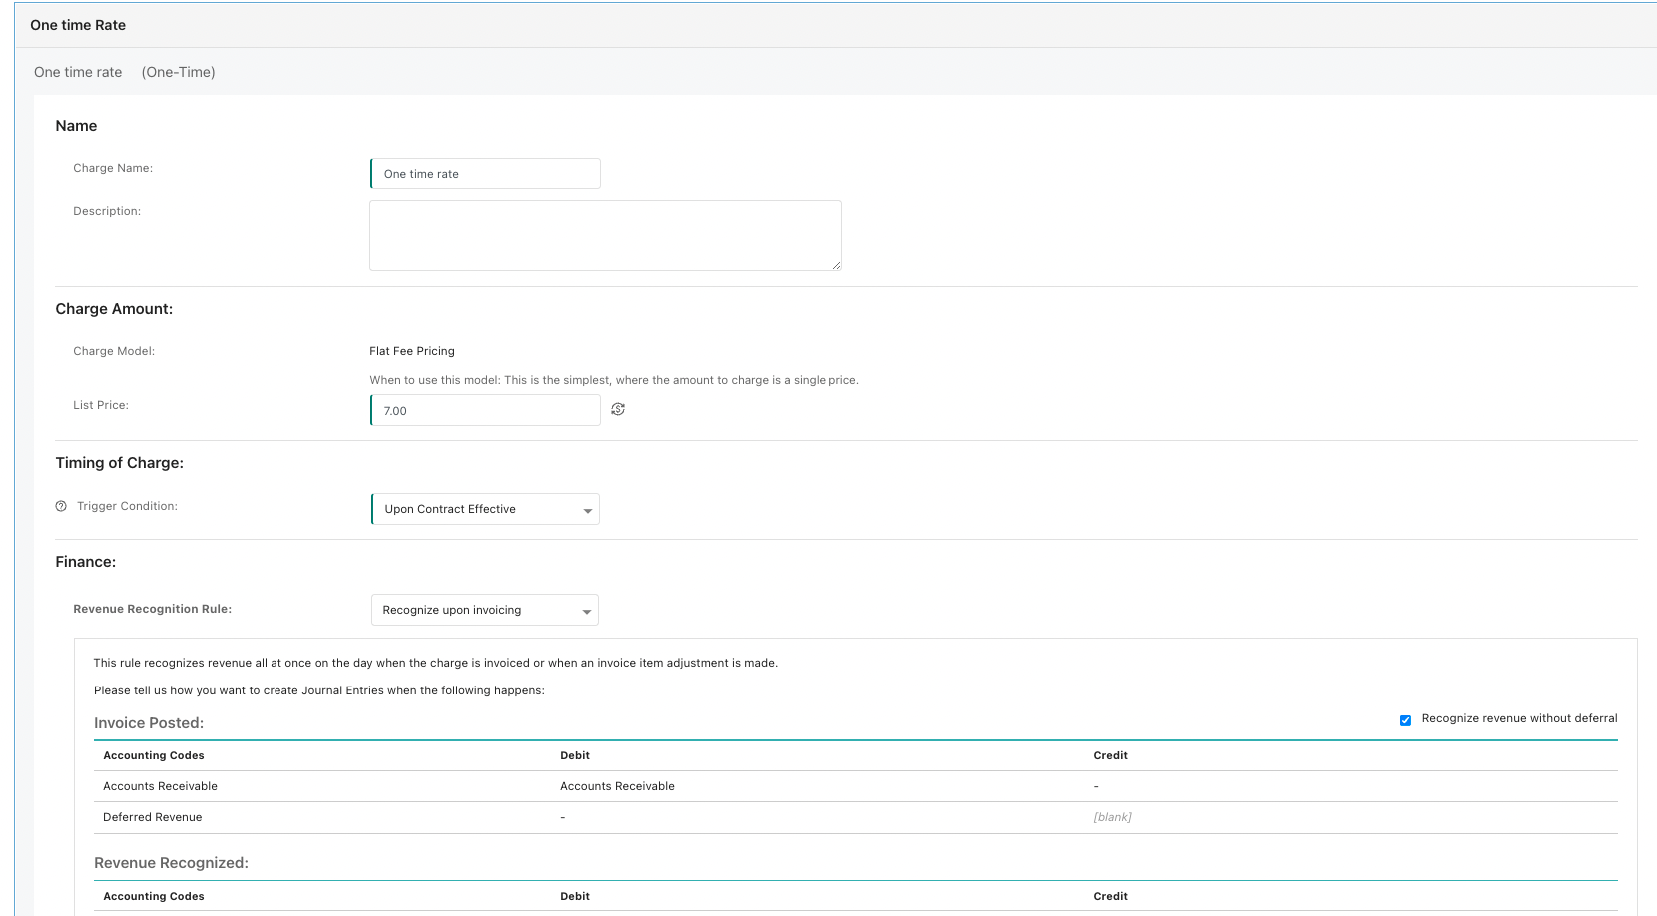Click the (One-Time) charge type label
Image resolution: width=1657 pixels, height=916 pixels.
(178, 72)
